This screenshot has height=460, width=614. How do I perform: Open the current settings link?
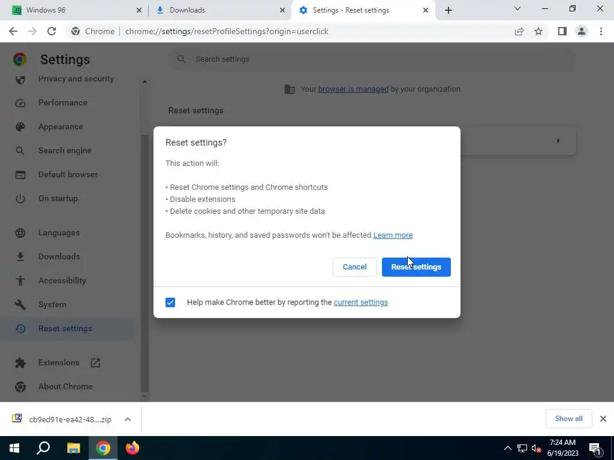(360, 302)
